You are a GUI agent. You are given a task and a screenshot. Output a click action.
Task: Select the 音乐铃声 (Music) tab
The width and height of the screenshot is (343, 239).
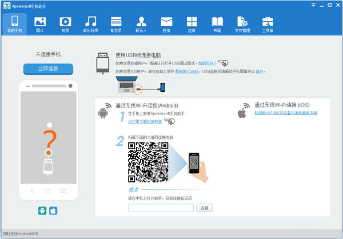click(x=90, y=24)
